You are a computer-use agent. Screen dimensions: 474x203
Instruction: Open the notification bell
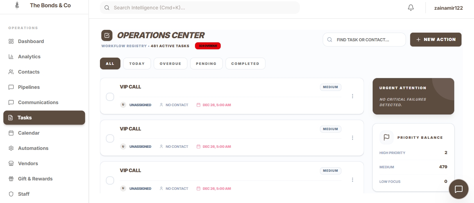(411, 7)
